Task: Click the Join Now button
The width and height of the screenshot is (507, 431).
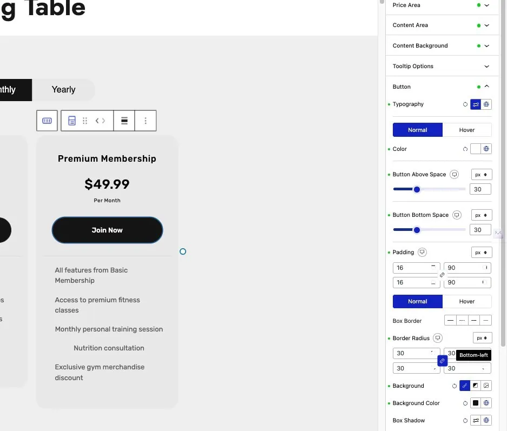Action: click(x=107, y=230)
